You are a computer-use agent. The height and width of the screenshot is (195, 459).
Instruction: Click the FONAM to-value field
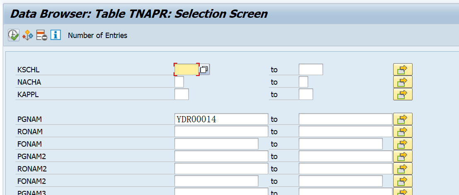coord(341,144)
